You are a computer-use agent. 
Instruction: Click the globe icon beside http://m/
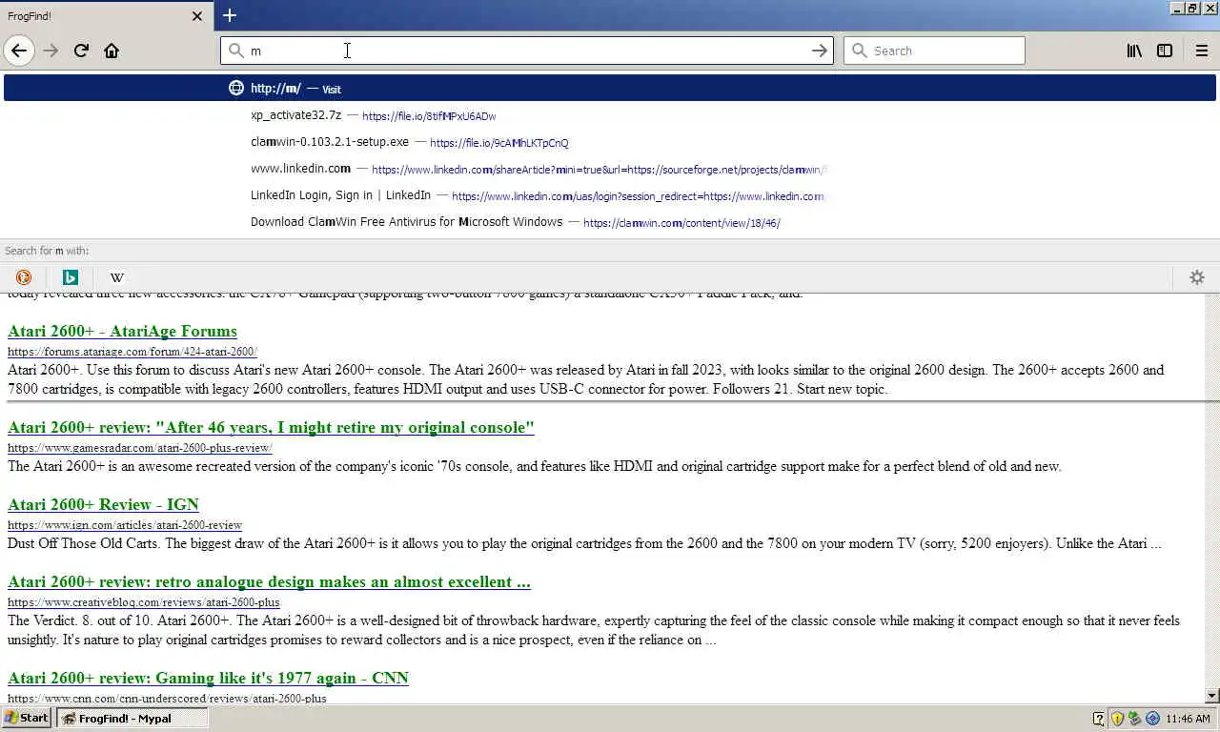click(236, 88)
